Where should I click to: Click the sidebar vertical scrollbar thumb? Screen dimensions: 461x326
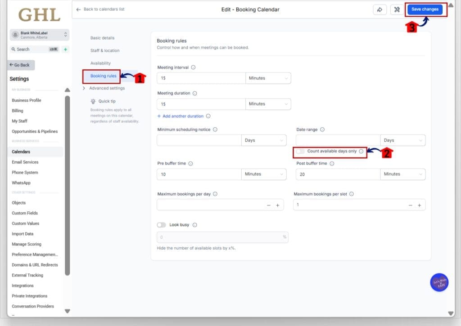point(68,186)
